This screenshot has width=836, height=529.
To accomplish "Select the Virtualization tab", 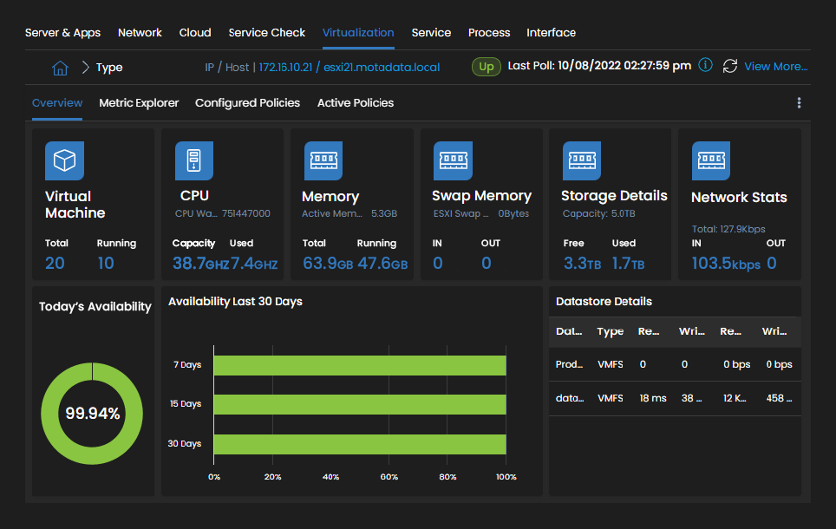I will coord(358,33).
